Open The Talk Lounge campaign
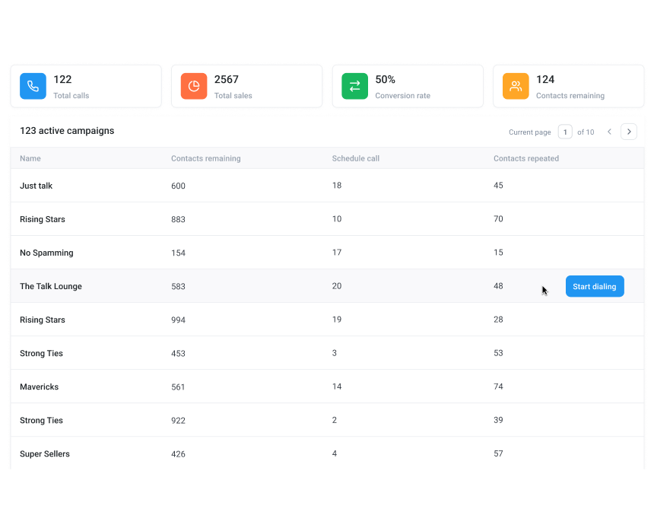Viewport: 654px width, 525px height. click(51, 286)
